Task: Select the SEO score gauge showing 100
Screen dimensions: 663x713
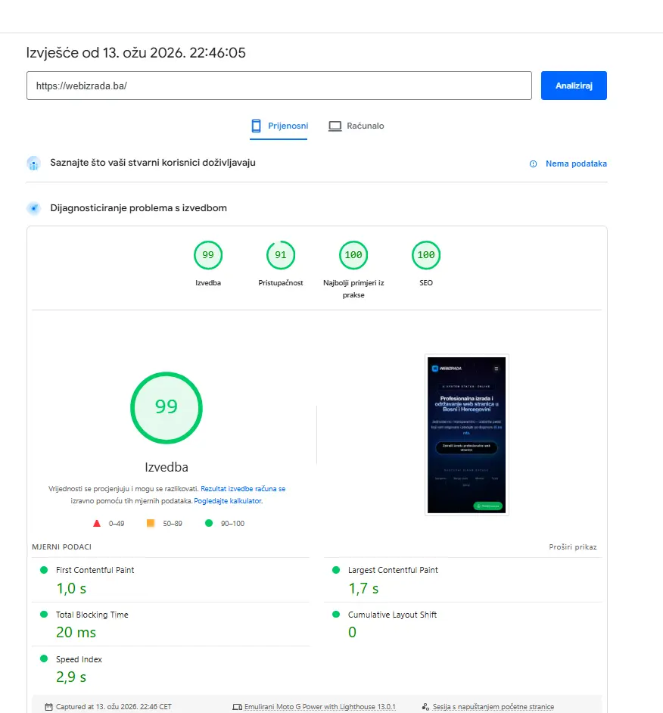Action: click(x=426, y=255)
